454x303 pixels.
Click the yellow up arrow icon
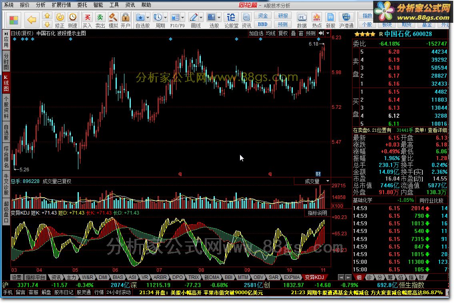(x=47, y=16)
